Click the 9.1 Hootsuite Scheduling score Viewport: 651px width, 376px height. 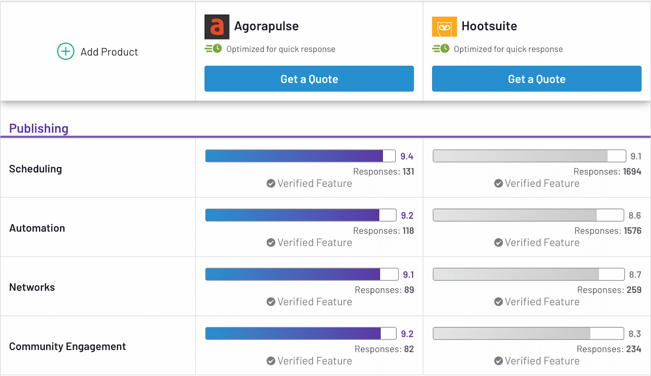636,156
